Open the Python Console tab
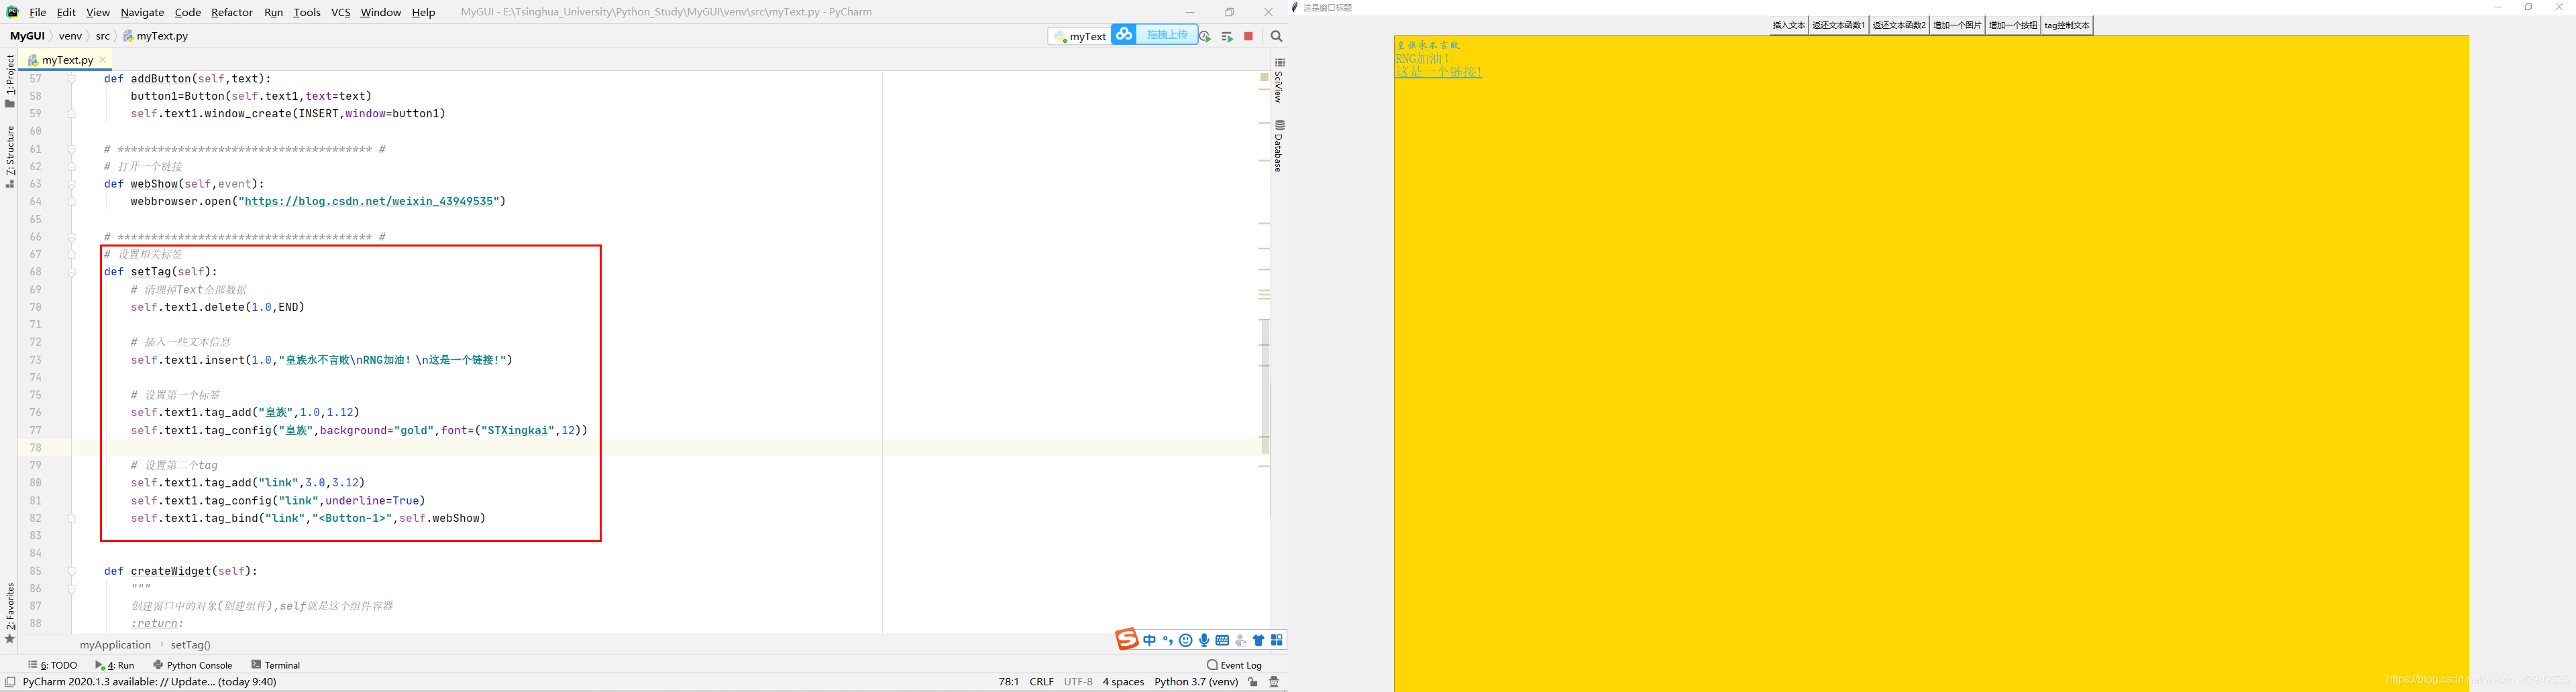Viewport: 2576px width, 692px height. click(193, 665)
